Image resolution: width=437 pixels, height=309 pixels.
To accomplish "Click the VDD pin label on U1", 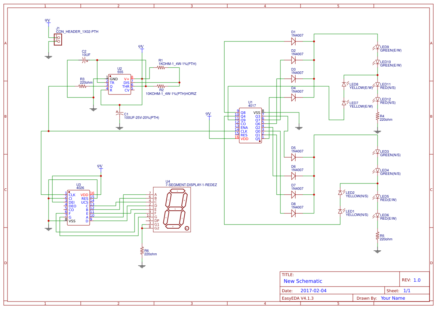I will tap(244, 139).
